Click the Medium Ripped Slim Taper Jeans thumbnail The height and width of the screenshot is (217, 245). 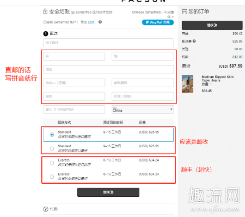point(187,84)
